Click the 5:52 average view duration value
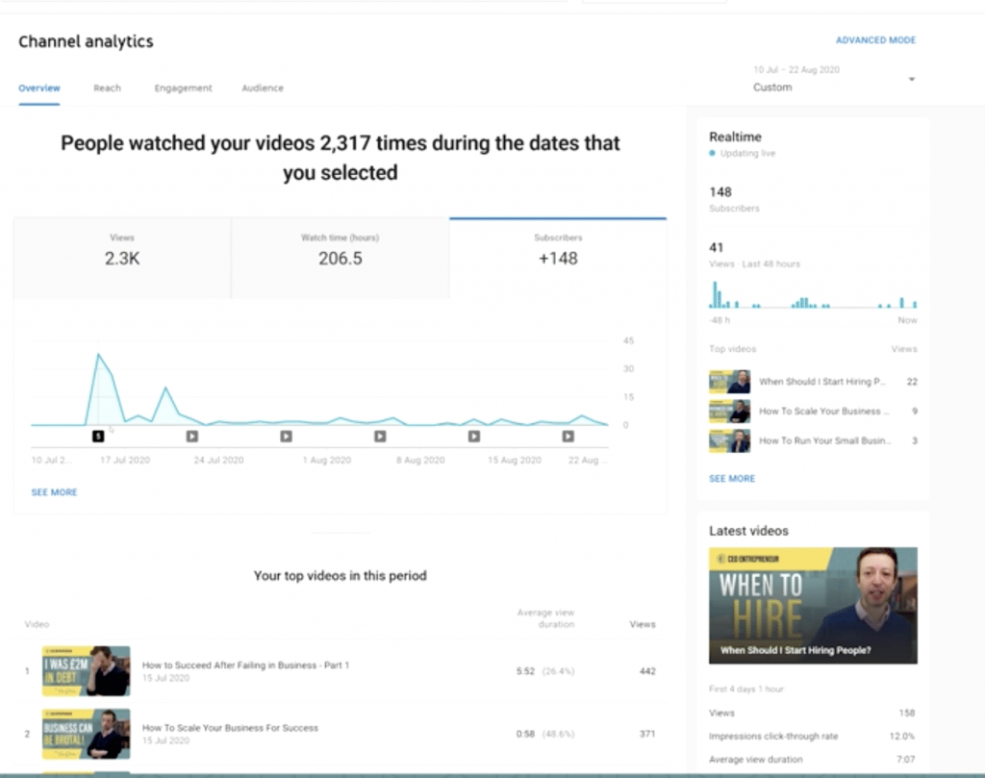This screenshot has width=985, height=778. click(x=525, y=671)
